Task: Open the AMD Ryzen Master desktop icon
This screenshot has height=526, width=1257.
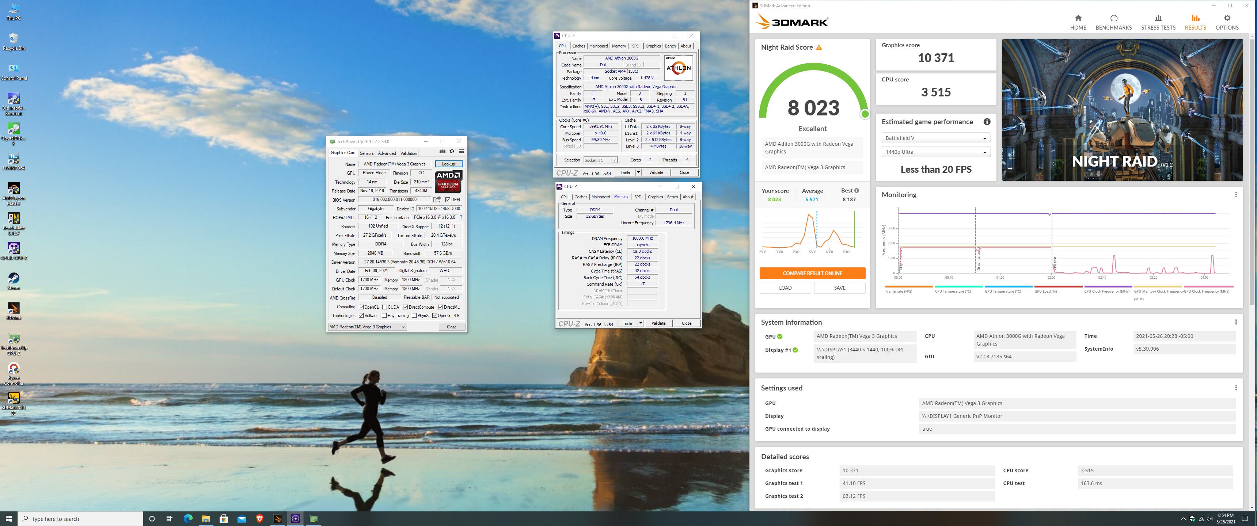Action: coord(14,194)
